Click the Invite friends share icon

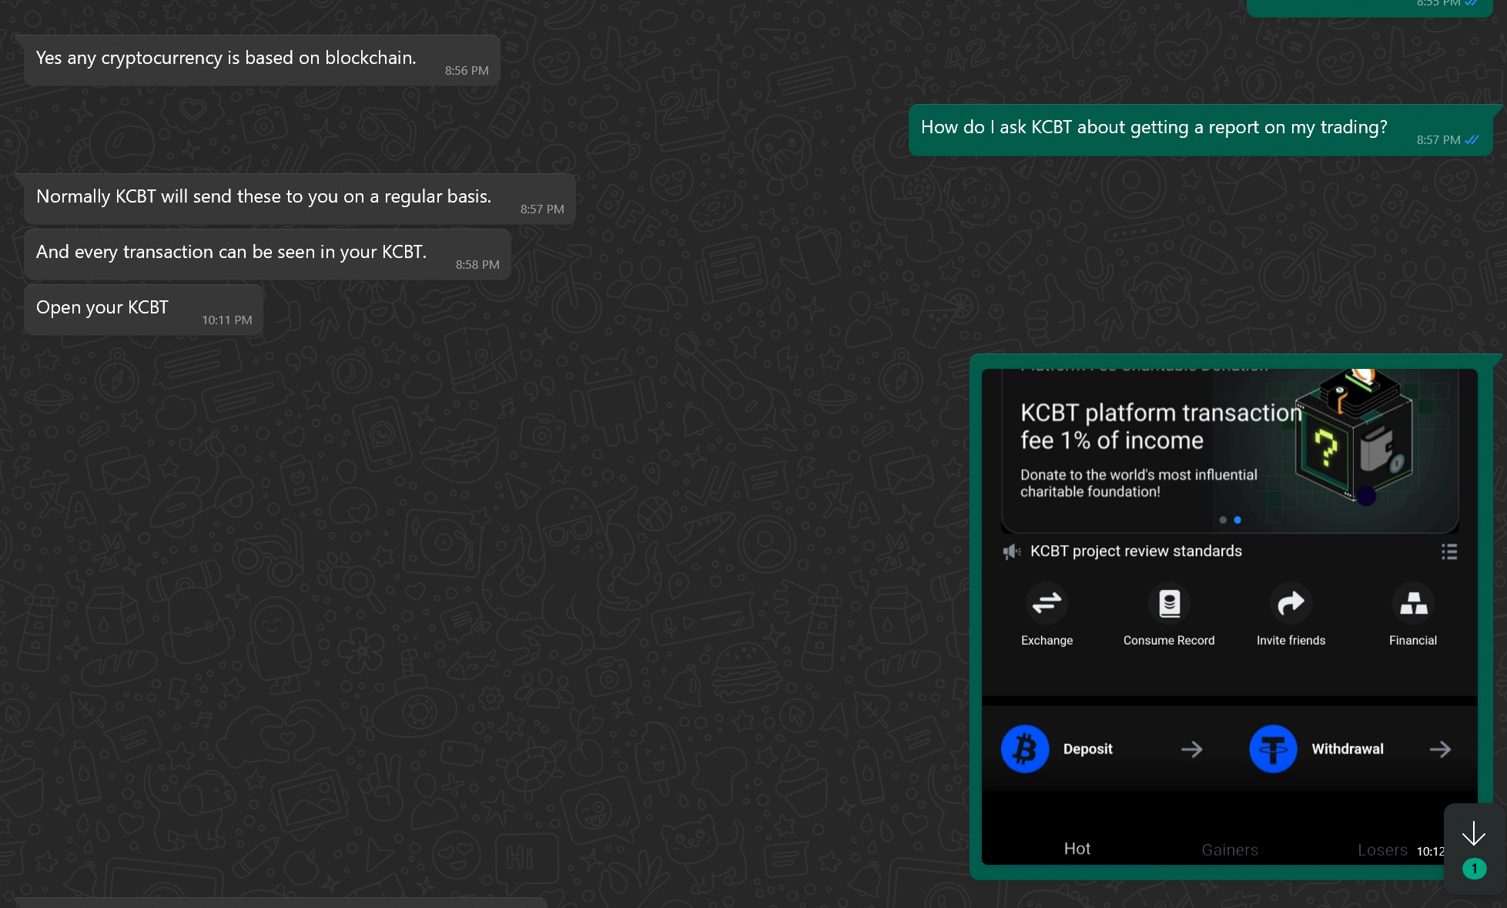(x=1291, y=603)
